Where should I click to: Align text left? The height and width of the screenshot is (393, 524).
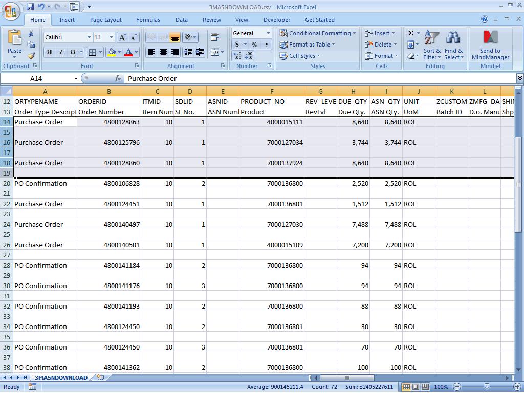click(151, 52)
